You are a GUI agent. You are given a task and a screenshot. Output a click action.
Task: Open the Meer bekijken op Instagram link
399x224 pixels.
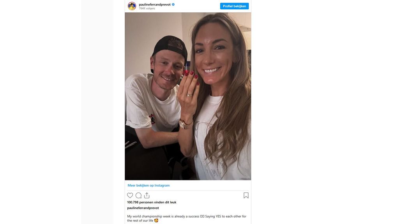148,185
